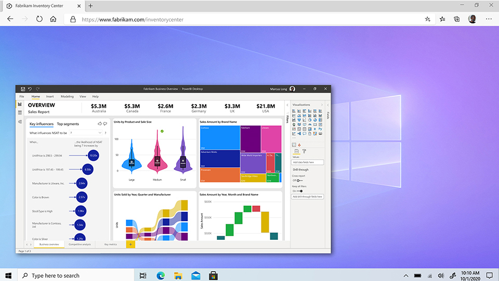Open the Help ribbon tab
499x281 pixels.
click(96, 97)
